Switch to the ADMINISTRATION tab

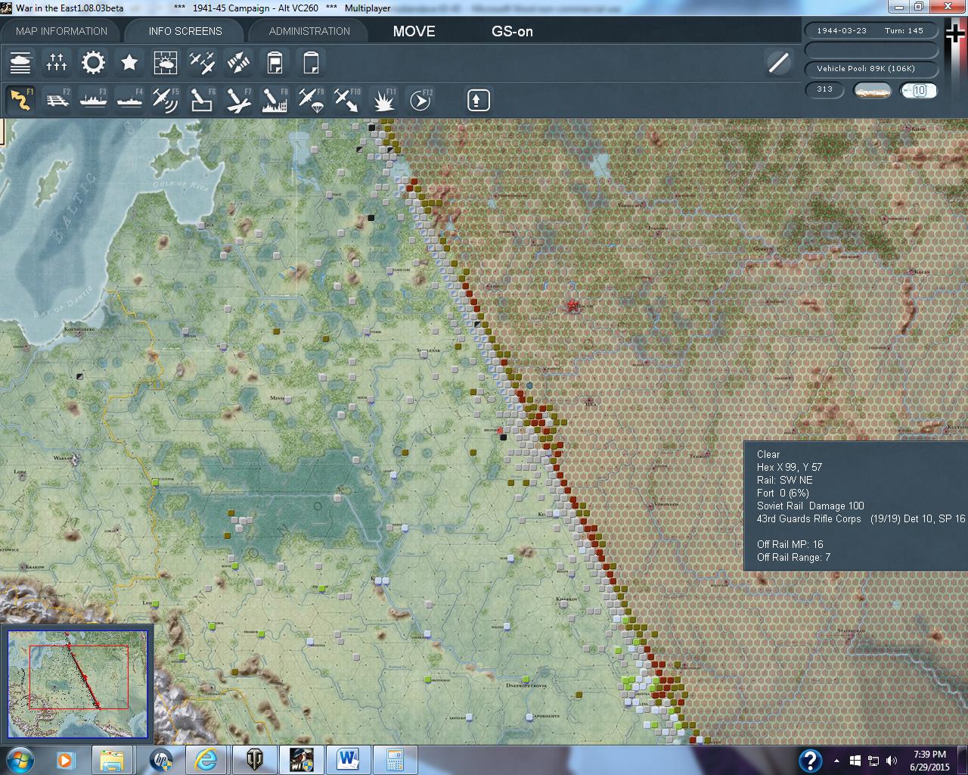309,31
